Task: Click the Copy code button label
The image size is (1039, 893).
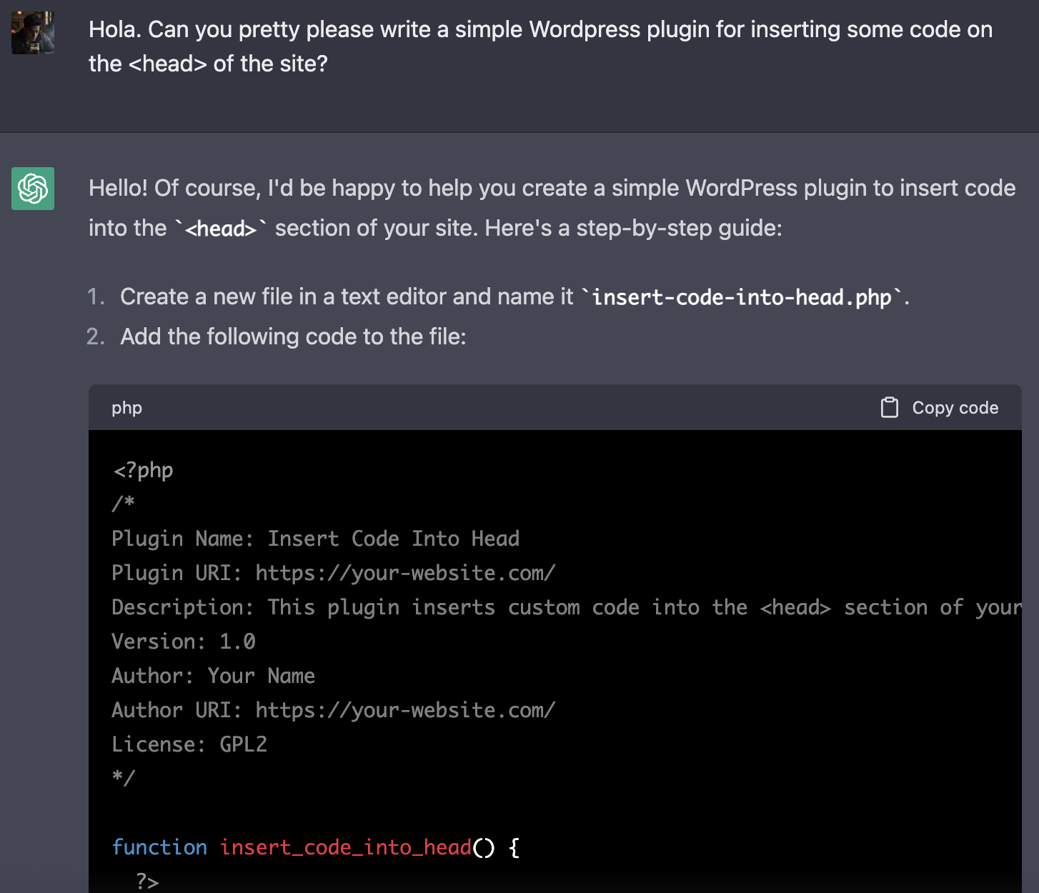Action: (x=955, y=408)
